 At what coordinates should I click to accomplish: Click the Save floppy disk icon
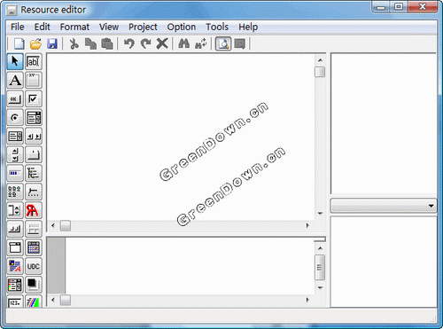pyautogui.click(x=52, y=44)
